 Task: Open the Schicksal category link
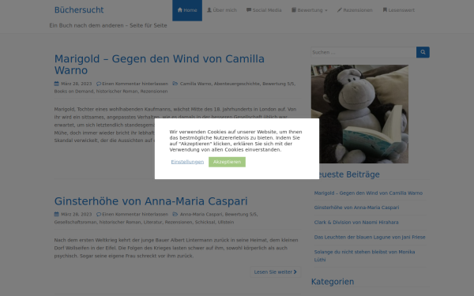point(205,223)
